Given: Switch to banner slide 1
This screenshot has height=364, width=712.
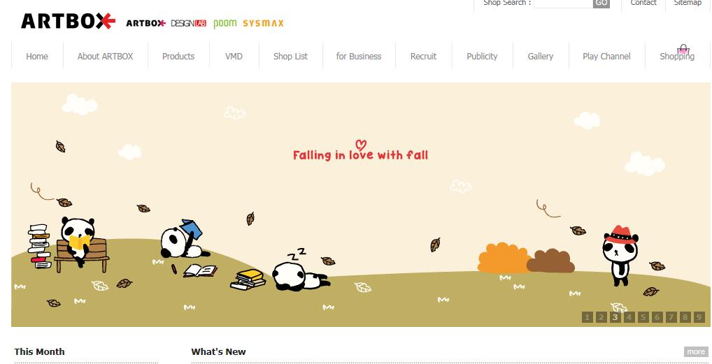Looking at the screenshot, I should pos(587,317).
